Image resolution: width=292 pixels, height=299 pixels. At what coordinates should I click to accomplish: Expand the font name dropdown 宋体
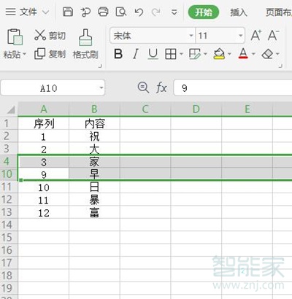pyautogui.click(x=191, y=36)
